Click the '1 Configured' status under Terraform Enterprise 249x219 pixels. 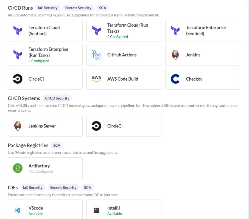pos(39,61)
